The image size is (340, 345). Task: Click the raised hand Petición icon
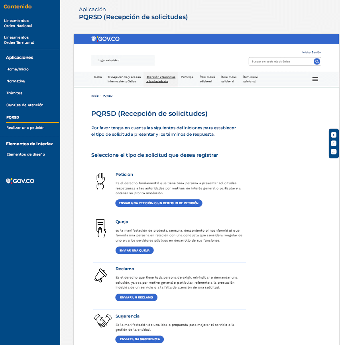[x=100, y=181]
